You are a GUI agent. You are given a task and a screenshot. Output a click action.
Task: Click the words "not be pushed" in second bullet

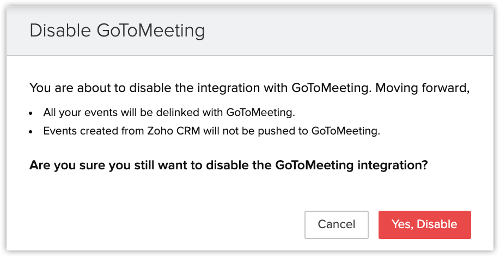click(x=266, y=131)
